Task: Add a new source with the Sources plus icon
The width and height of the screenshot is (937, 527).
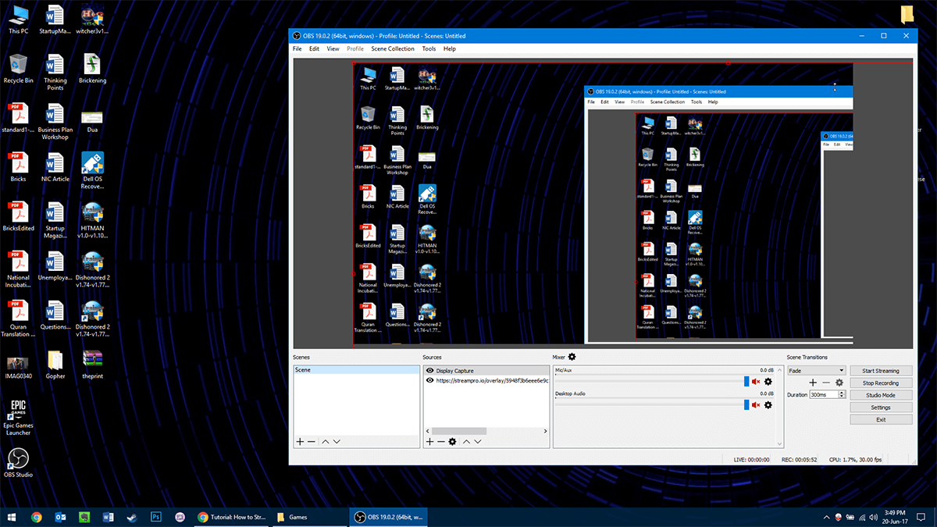Action: click(x=429, y=442)
